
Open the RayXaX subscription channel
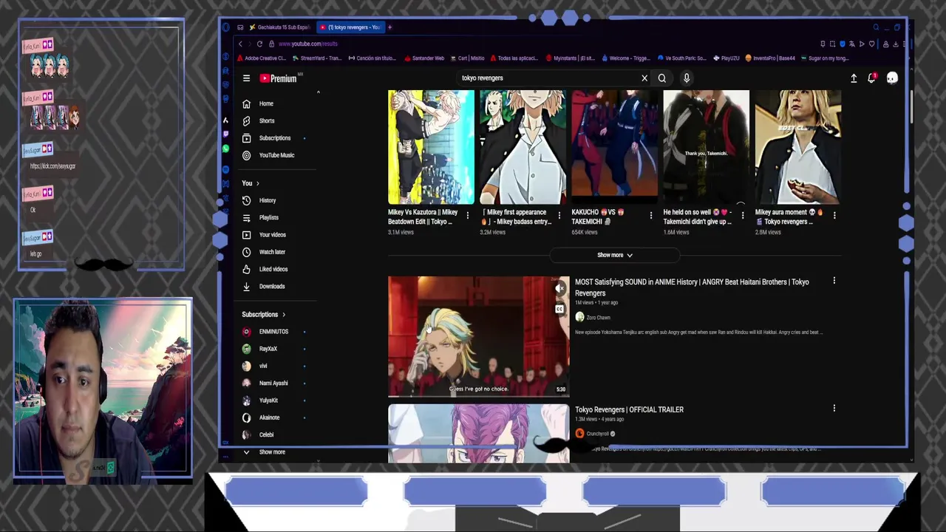274,349
